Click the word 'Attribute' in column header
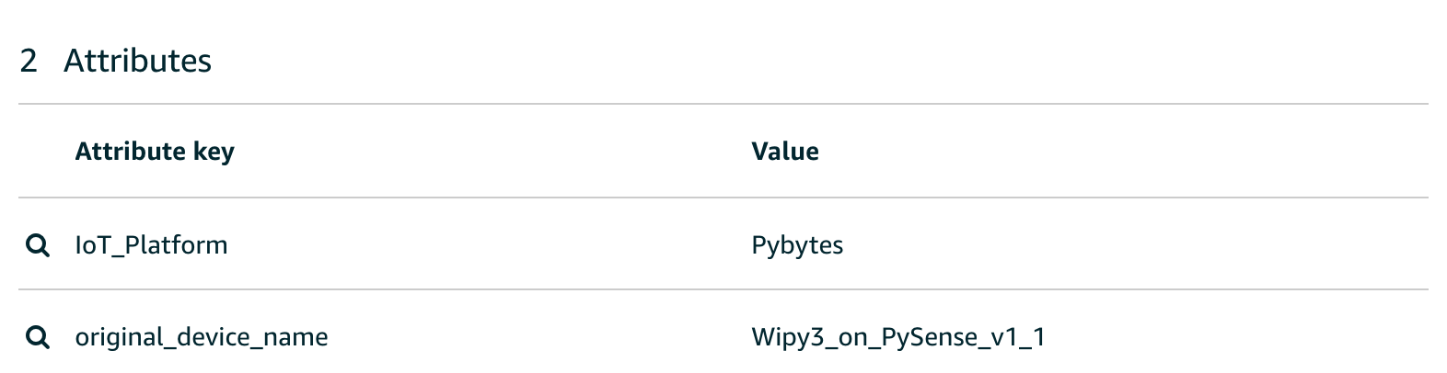 131,152
